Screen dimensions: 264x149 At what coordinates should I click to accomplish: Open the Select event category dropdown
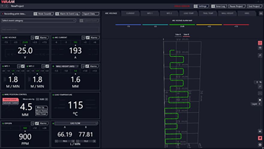coord(38,21)
